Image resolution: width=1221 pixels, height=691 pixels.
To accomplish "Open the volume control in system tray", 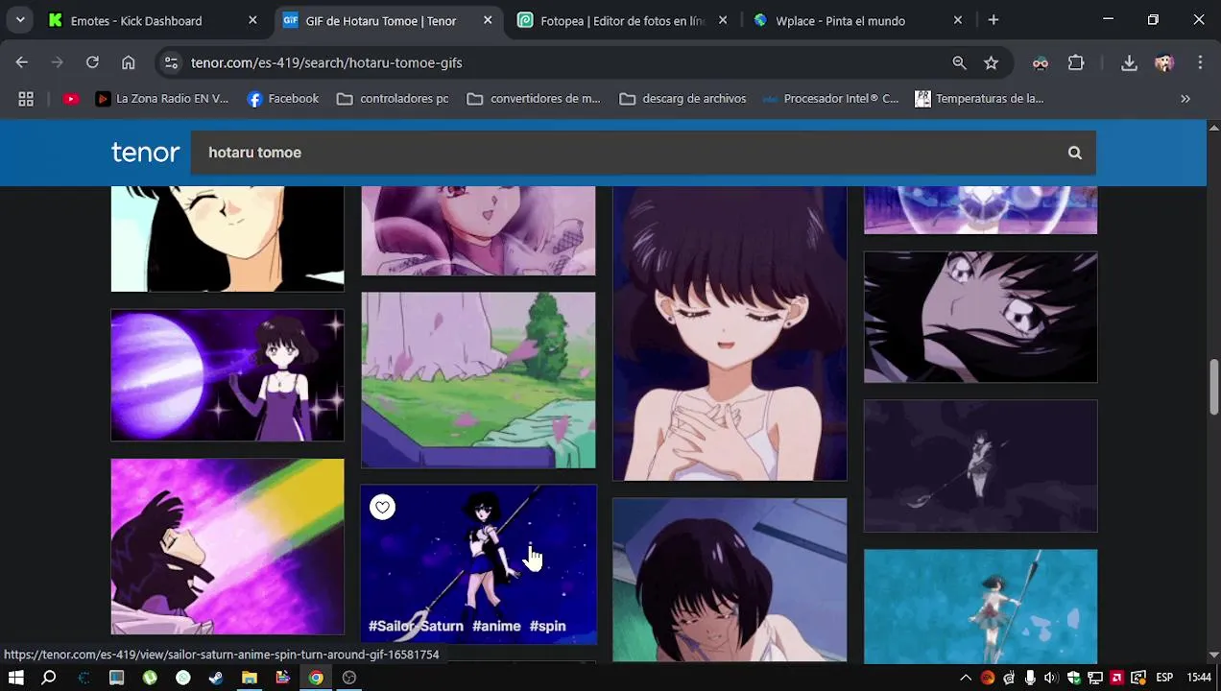I will click(x=1051, y=678).
